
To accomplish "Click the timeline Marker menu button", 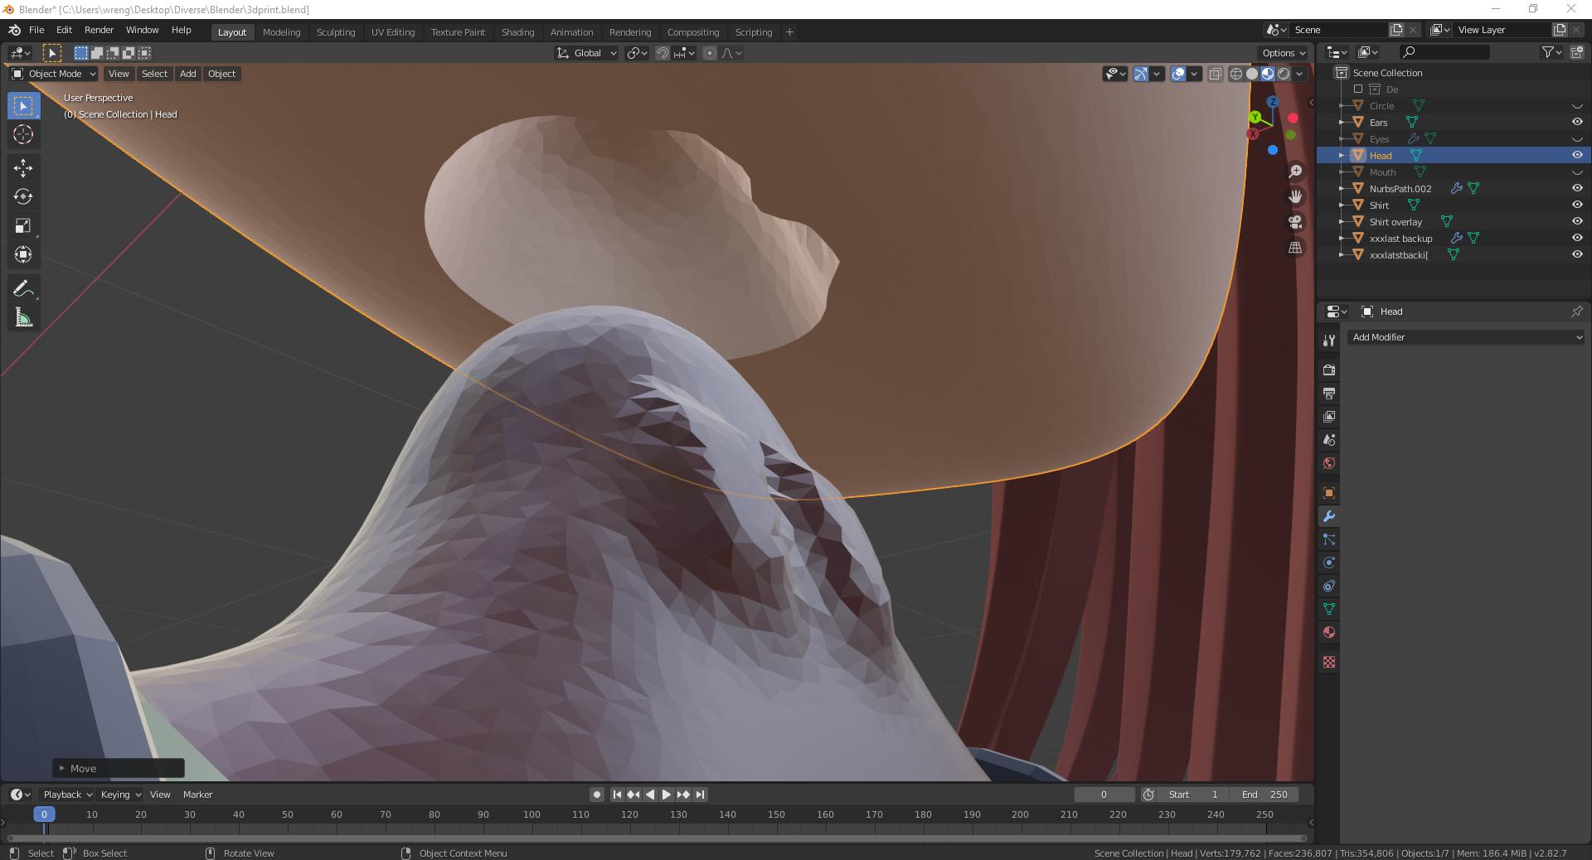I will (x=198, y=795).
